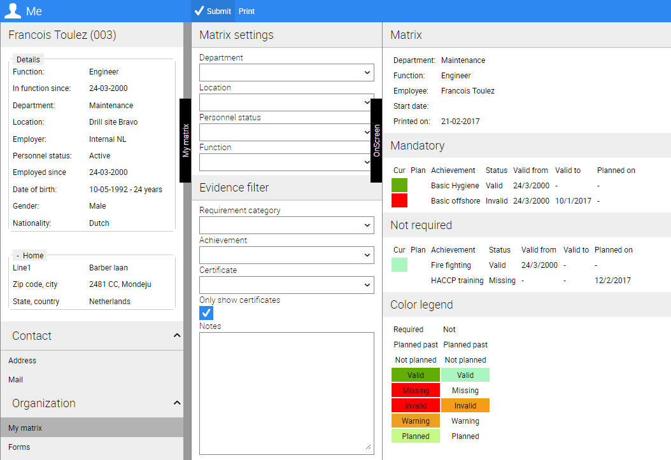Open the Department dropdown
The height and width of the screenshot is (460, 671).
click(x=286, y=73)
